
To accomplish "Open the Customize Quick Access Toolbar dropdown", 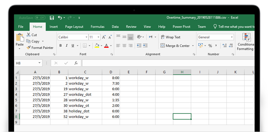I will point(79,18).
